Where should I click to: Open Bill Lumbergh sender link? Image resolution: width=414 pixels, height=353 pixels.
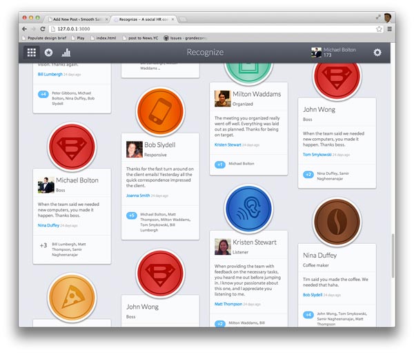(50, 75)
